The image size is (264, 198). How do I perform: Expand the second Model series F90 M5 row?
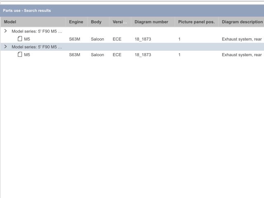[5, 47]
